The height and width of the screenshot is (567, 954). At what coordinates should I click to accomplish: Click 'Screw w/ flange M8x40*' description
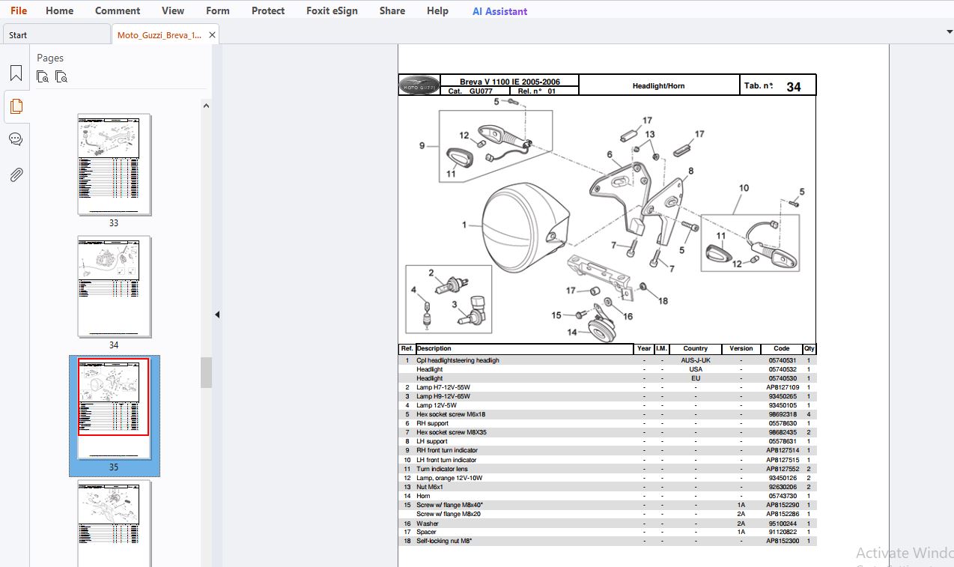point(450,505)
